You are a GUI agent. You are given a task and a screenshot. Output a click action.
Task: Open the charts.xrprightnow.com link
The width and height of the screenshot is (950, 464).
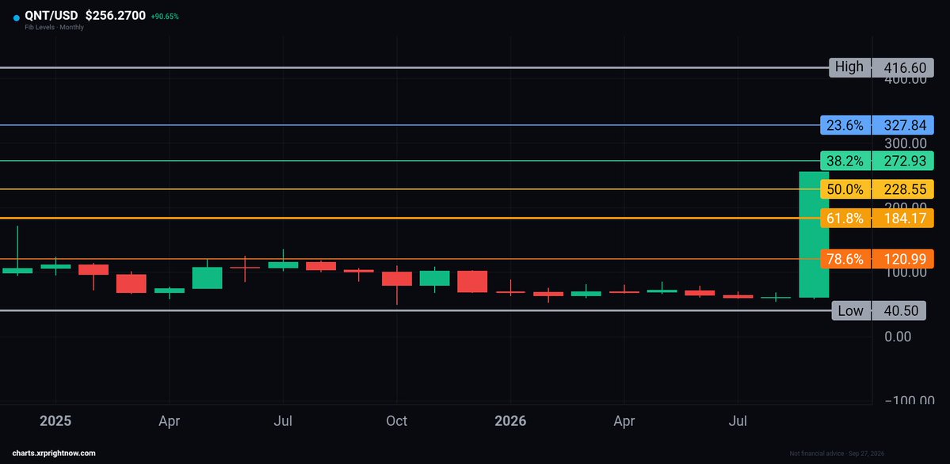click(54, 453)
